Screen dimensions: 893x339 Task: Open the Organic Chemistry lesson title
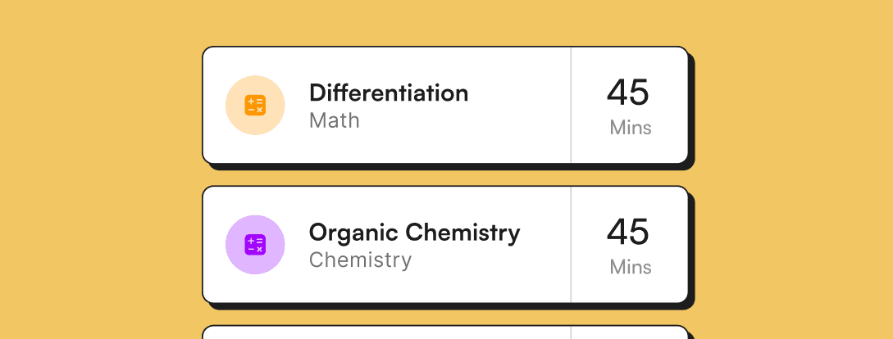click(415, 233)
